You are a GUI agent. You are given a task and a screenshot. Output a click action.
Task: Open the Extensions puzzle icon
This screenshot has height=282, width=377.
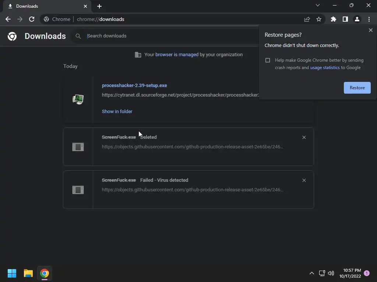click(x=334, y=19)
